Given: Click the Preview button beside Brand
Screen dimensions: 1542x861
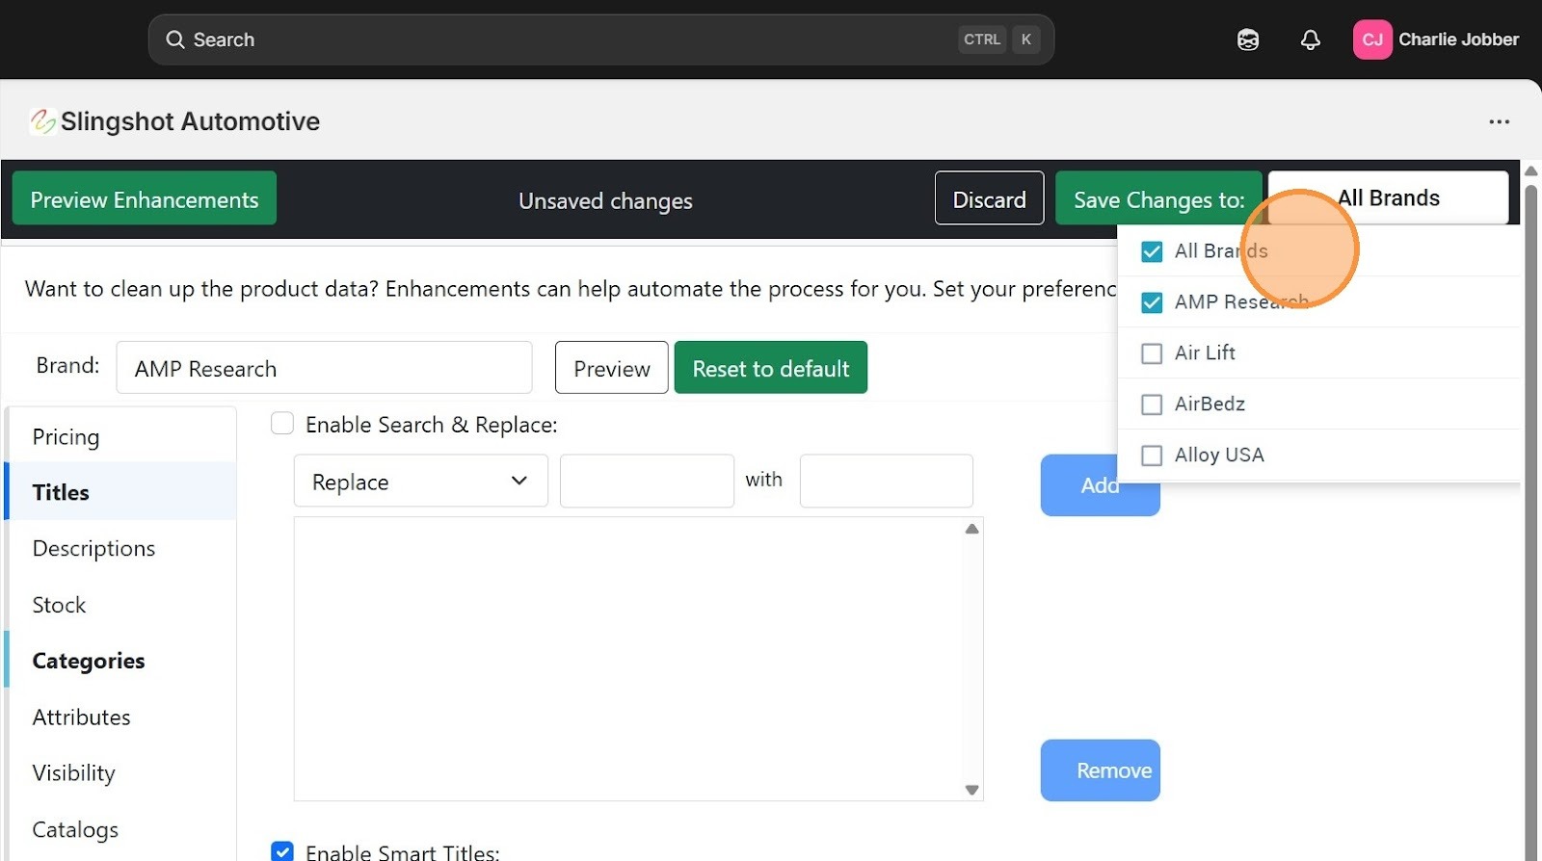Looking at the screenshot, I should click(611, 368).
